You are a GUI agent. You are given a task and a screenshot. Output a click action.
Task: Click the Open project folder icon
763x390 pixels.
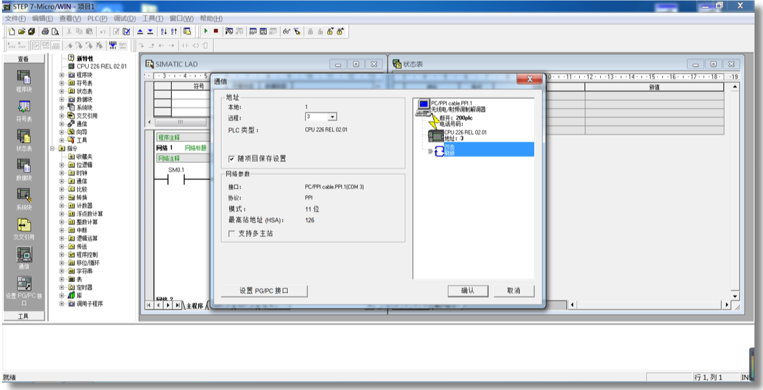coord(22,31)
